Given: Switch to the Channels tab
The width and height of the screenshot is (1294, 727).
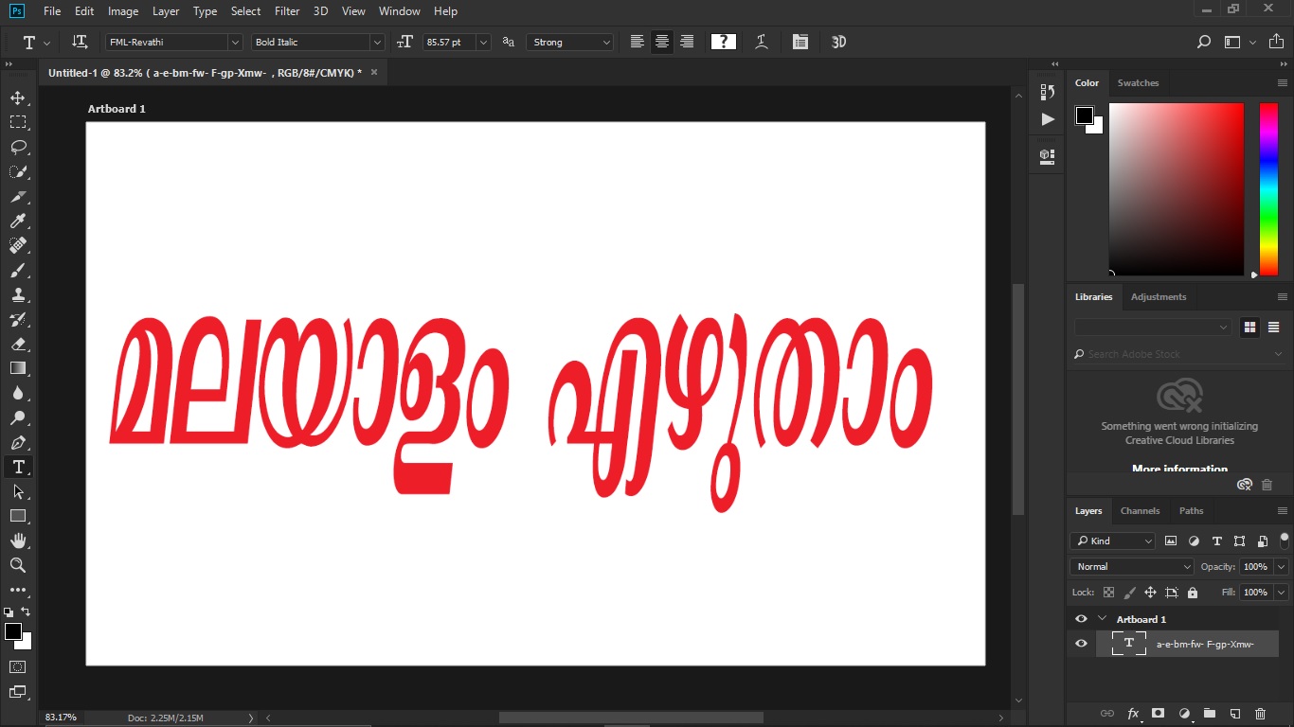Looking at the screenshot, I should (1141, 510).
